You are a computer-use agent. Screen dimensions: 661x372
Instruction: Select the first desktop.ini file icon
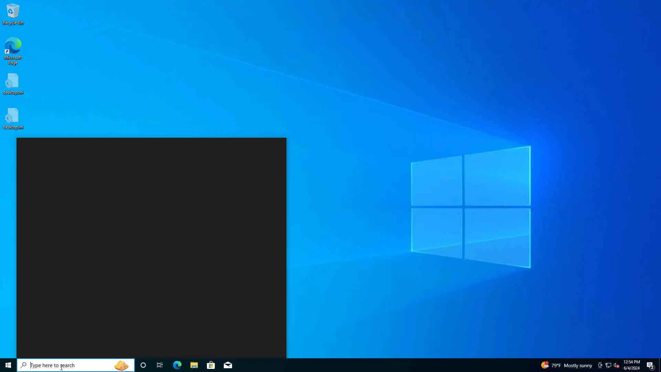point(13,84)
